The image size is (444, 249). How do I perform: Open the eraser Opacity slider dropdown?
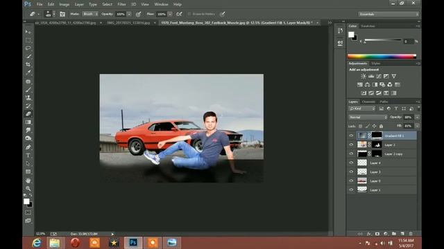[129, 14]
